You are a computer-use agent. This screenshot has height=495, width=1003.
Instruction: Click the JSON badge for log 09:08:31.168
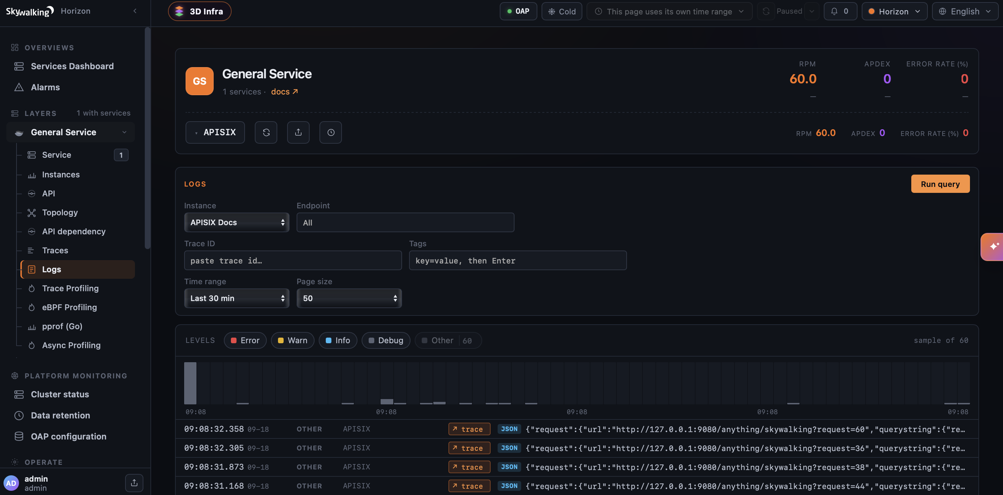point(509,486)
